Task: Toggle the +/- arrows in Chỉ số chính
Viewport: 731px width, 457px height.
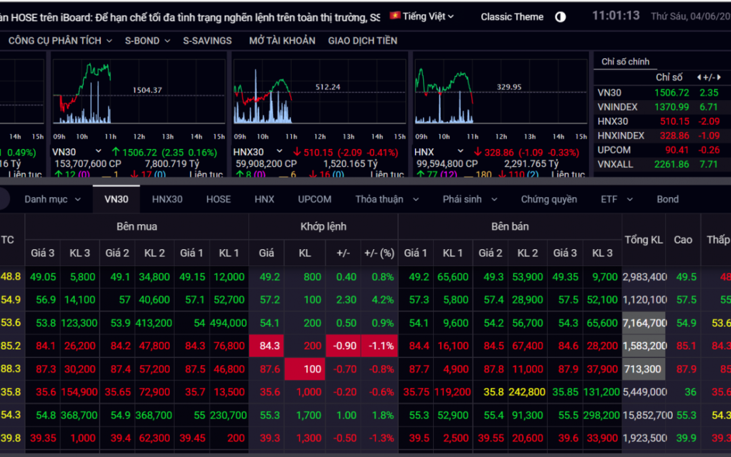Action: click(x=708, y=77)
